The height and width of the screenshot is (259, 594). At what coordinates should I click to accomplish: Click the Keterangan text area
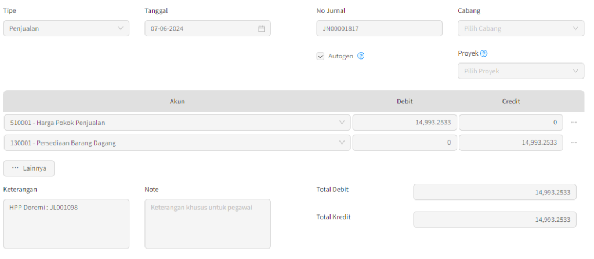pyautogui.click(x=66, y=224)
